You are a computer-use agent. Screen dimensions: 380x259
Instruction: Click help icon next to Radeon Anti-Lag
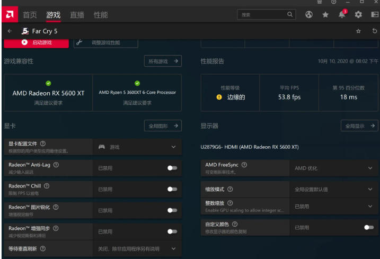tap(56, 165)
